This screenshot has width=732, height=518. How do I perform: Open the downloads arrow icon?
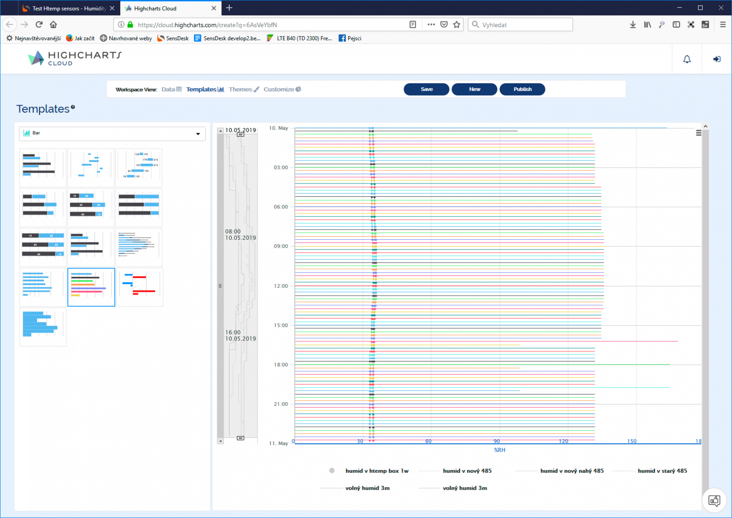point(633,25)
